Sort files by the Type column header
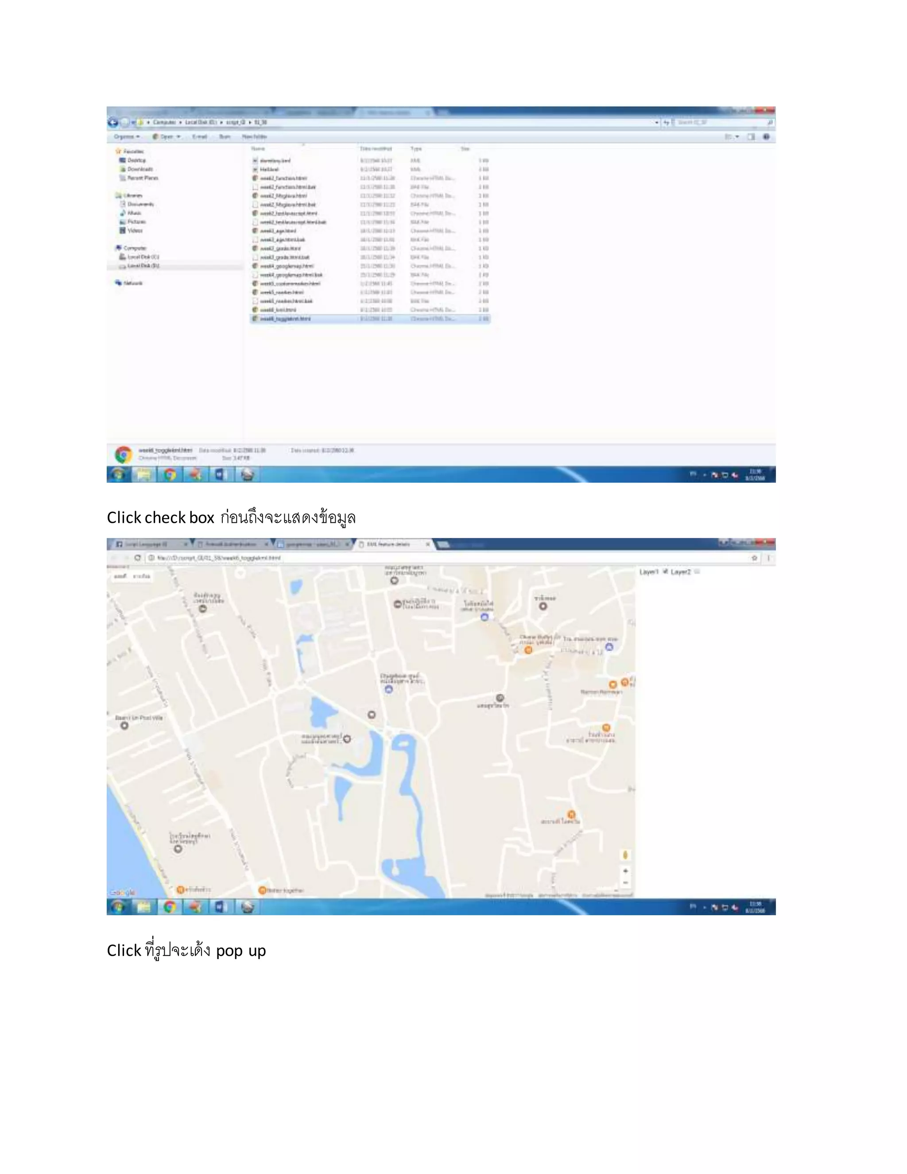Viewport: 907px width, 1174px height. [x=416, y=148]
